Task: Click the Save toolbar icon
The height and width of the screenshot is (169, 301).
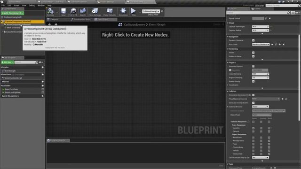Action: click(x=63, y=11)
